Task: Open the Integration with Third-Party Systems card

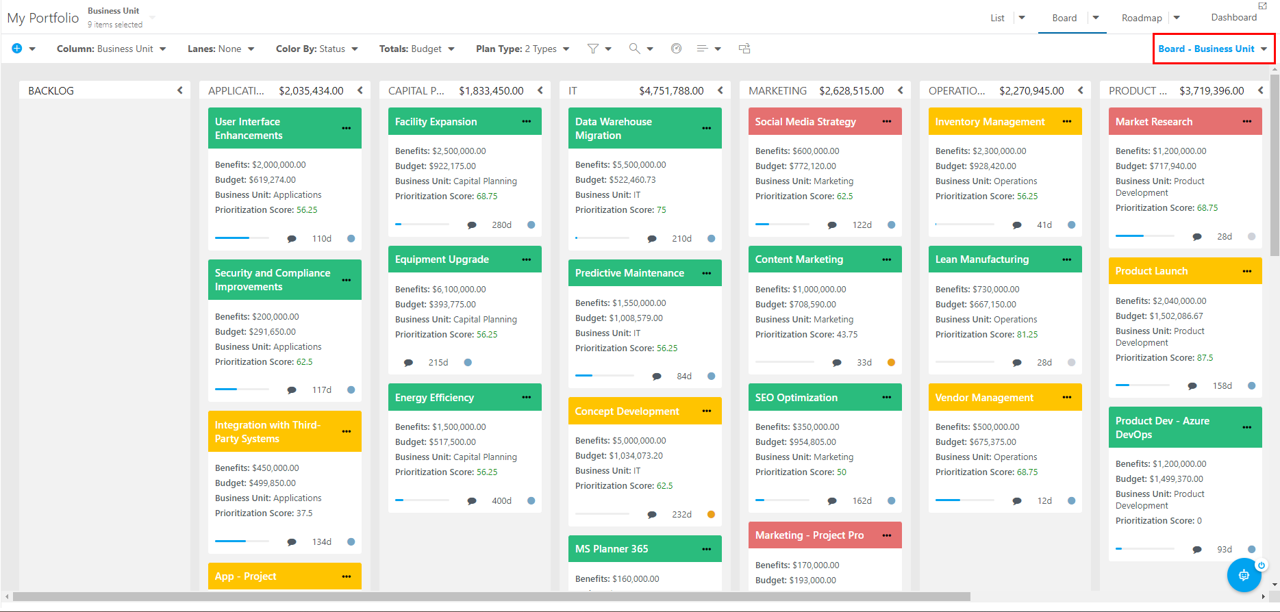Action: pos(268,431)
